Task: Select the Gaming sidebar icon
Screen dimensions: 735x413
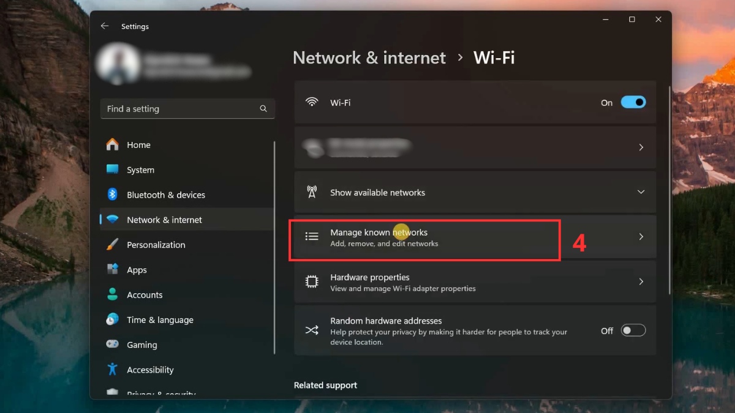Action: pyautogui.click(x=113, y=344)
